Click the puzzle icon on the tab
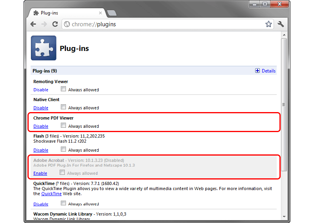This screenshot has width=314, height=223. coord(36,13)
